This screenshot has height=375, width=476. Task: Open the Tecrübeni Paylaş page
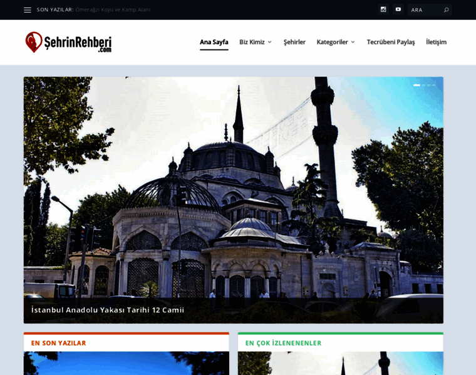[x=391, y=42]
